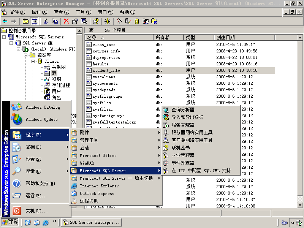Screen dimensions: 304x228
Task: Click the yellow New star icon
Action: (x=107, y=21)
